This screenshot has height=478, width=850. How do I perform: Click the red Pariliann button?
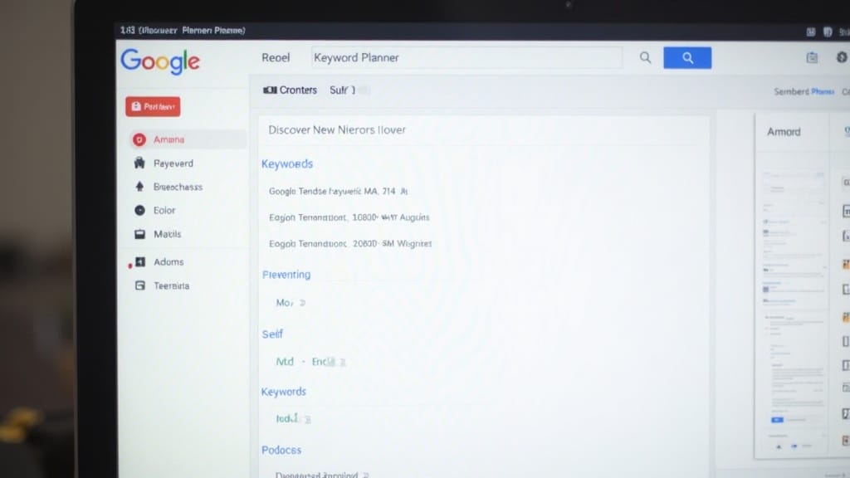[x=153, y=107]
